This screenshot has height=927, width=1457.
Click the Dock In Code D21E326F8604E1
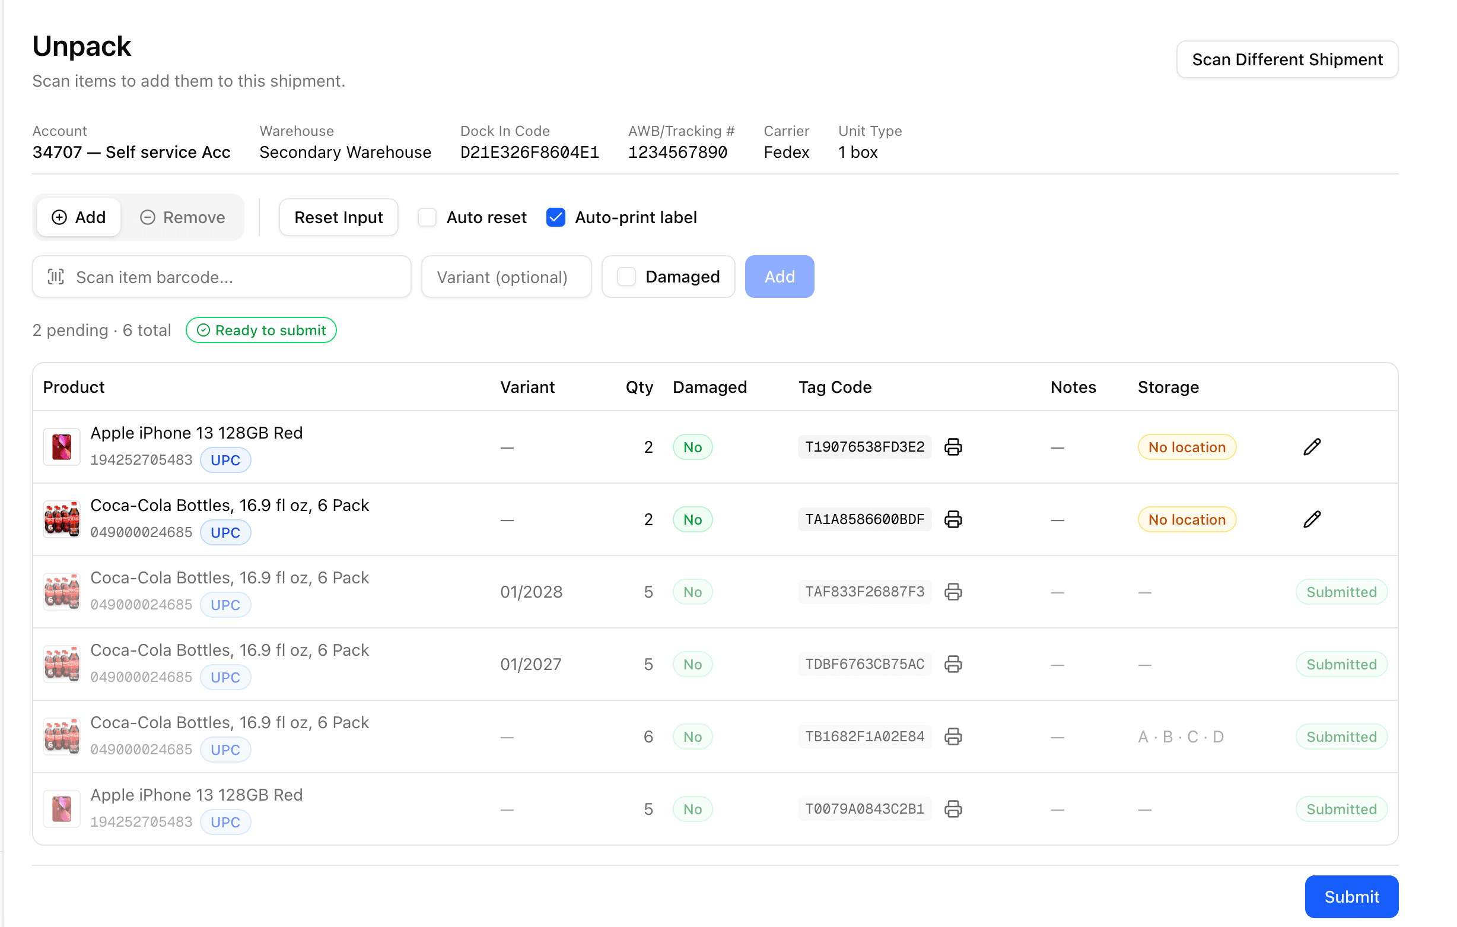[529, 152]
